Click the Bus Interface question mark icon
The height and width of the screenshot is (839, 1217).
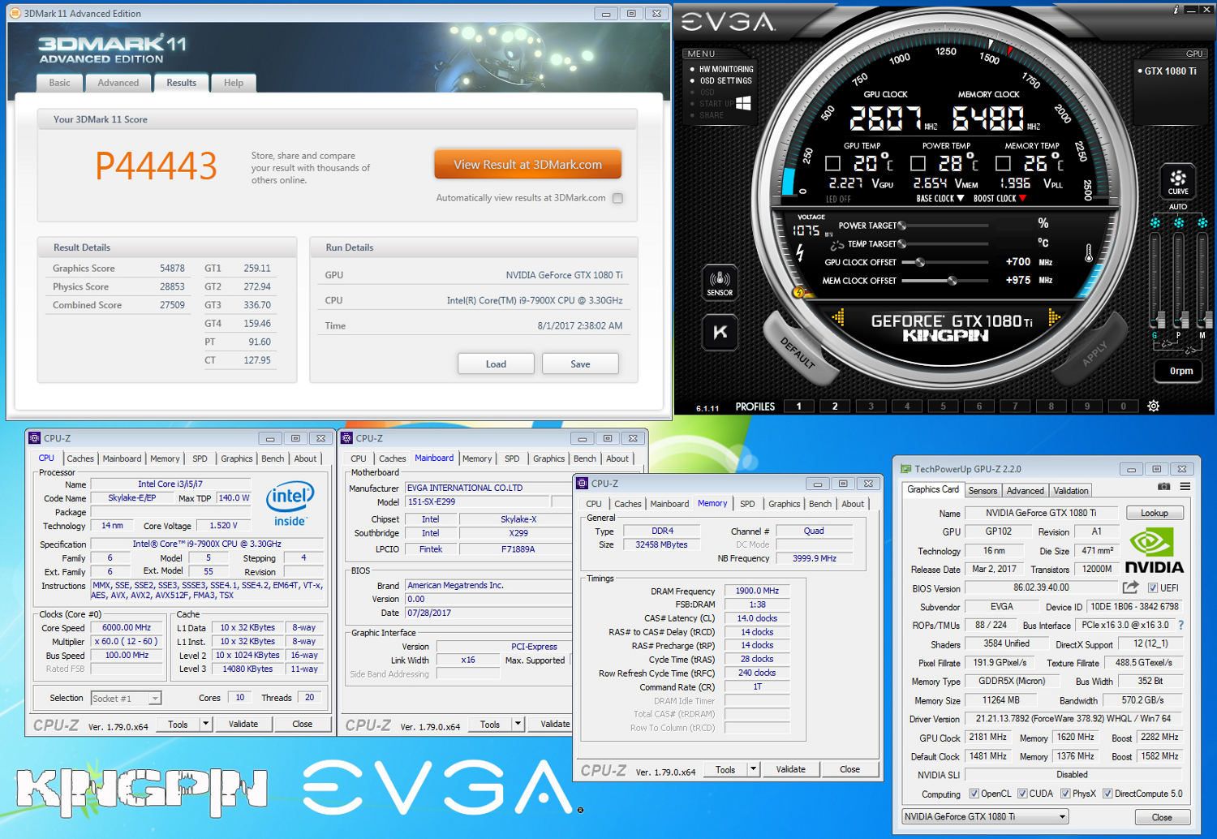point(1180,625)
